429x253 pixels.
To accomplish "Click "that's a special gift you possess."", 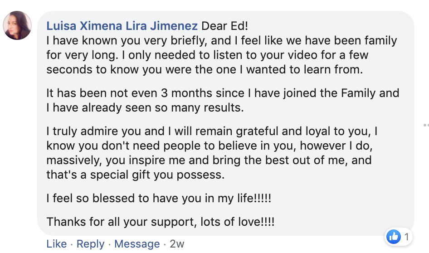I will click(x=135, y=175).
